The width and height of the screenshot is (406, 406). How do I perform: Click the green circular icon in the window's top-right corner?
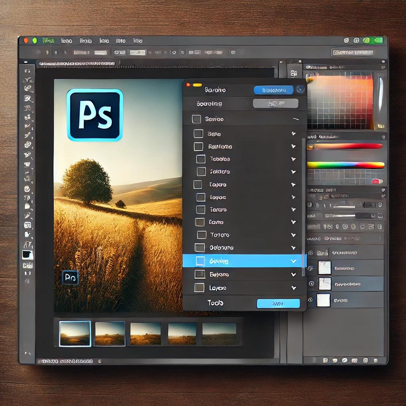(366, 40)
